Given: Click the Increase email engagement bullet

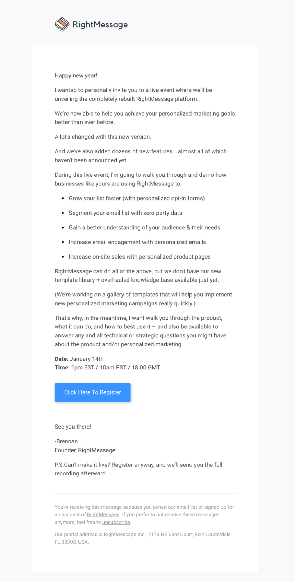Looking at the screenshot, I should pos(137,242).
